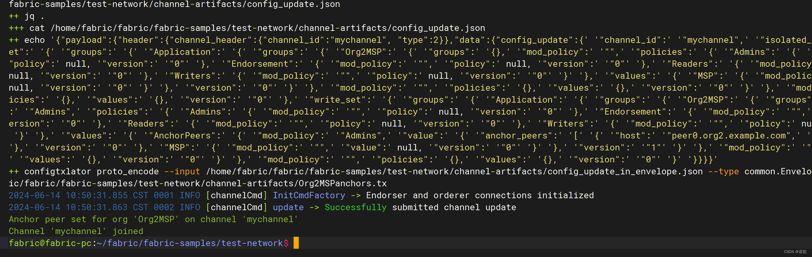
Task: Click the '++ echo' command start
Action: pos(27,40)
